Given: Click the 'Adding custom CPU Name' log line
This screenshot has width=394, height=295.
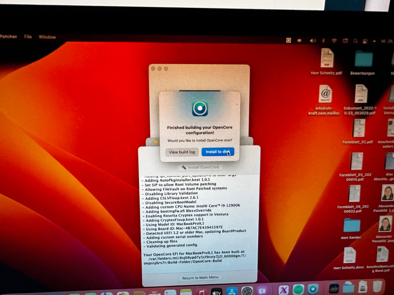Looking at the screenshot, I should (x=191, y=206).
